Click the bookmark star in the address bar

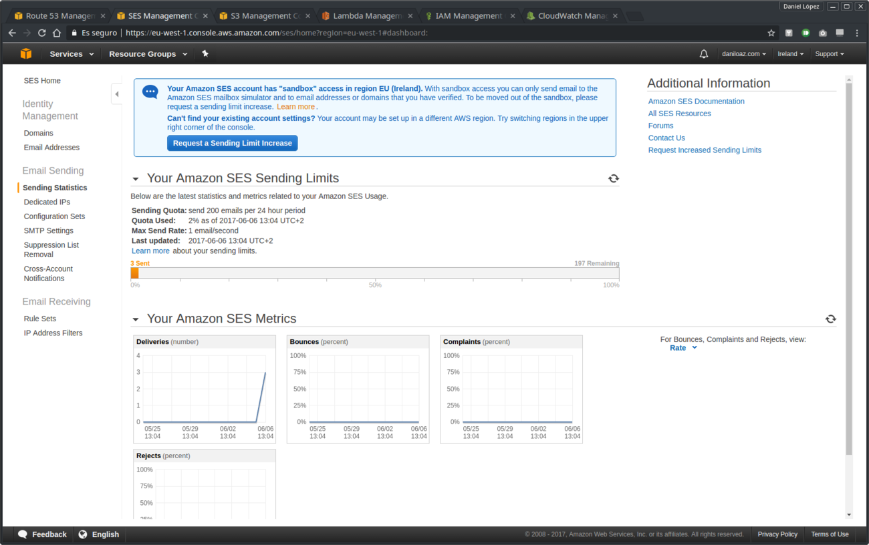[771, 32]
